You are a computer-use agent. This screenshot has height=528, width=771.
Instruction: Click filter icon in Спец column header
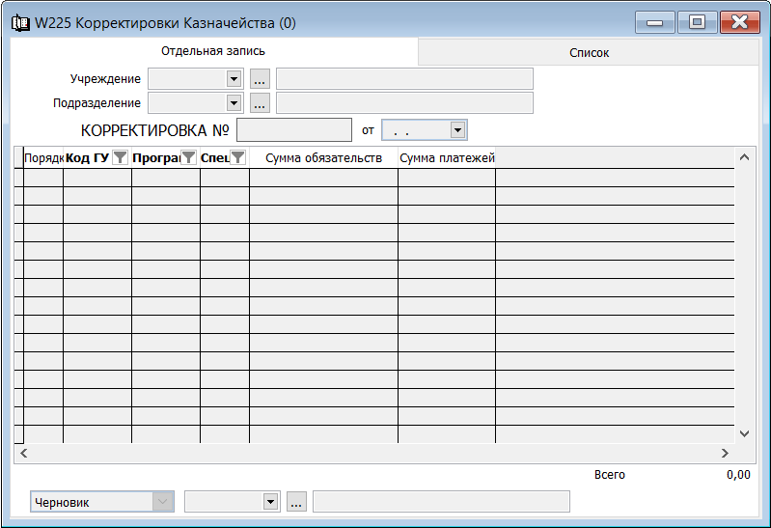point(237,158)
